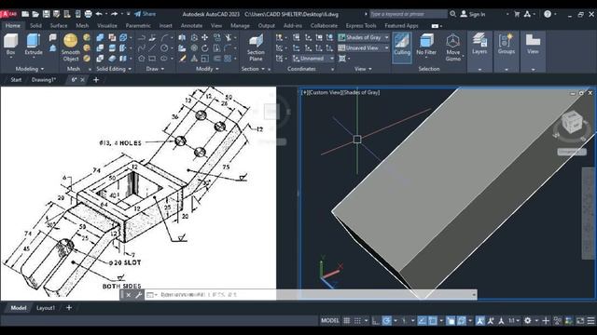Screen dimensions: 597x335
Task: Click the Smooth Object mesh tool
Action: (71, 47)
